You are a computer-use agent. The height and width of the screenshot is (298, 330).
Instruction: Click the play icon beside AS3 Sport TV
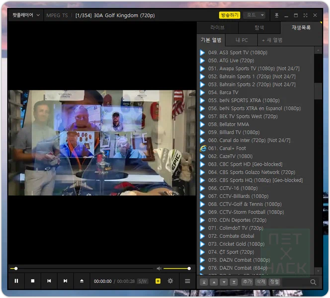pos(202,52)
